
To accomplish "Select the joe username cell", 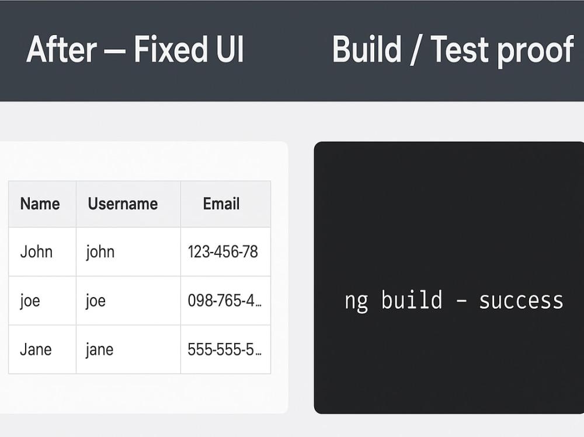I will pyautogui.click(x=128, y=300).
